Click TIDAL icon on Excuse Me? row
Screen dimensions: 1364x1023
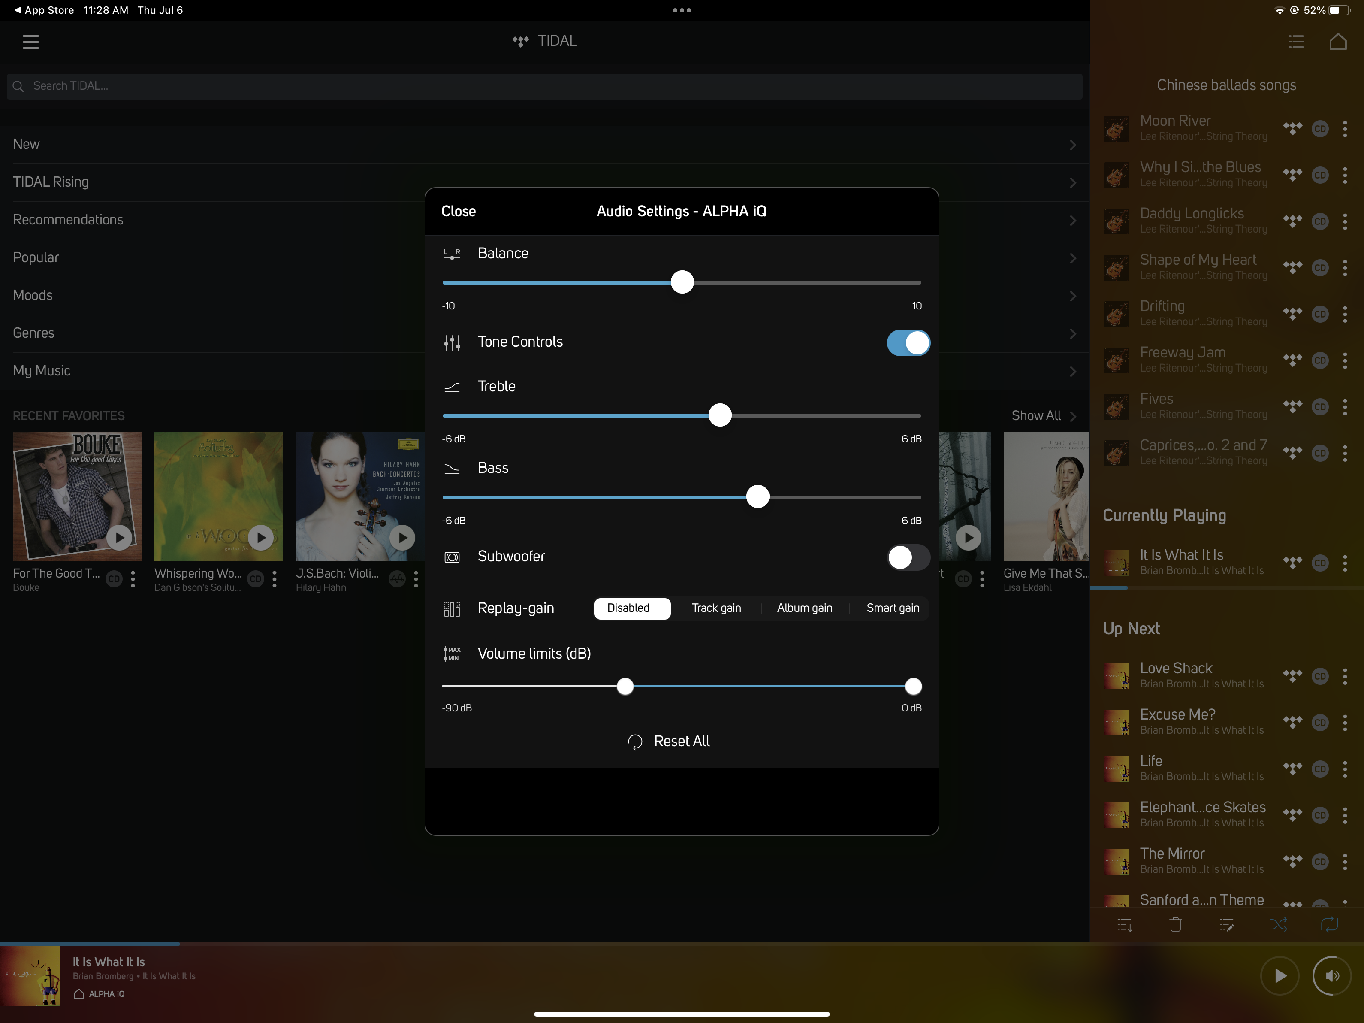pyautogui.click(x=1292, y=722)
